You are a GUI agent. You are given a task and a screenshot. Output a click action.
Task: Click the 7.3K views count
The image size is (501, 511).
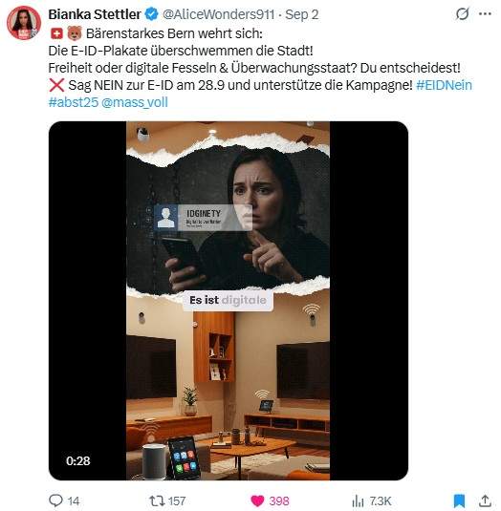point(381,500)
